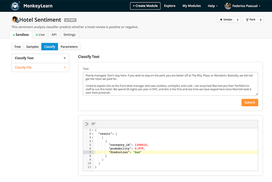Click the Hotel Sentiment module avatar
The height and width of the screenshot is (182, 272).
[15, 20]
